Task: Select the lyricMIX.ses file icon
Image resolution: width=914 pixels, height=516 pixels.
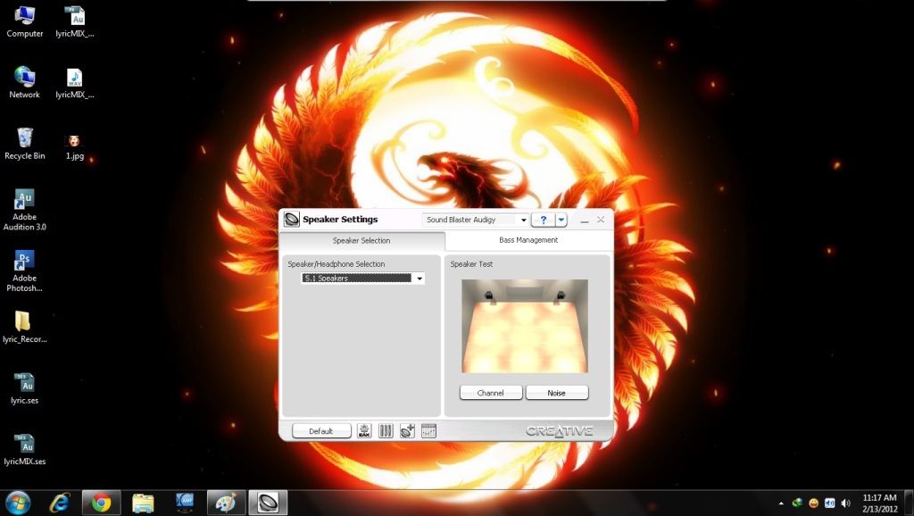Action: [24, 450]
